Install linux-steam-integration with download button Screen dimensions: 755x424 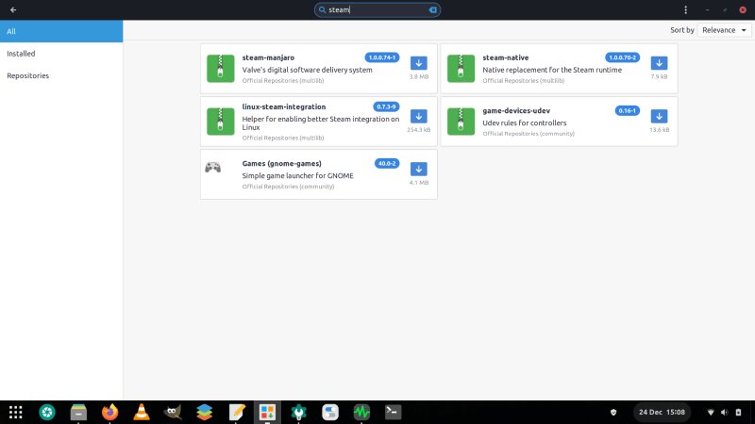point(418,116)
